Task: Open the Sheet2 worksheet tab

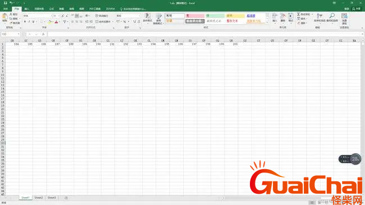Action: pyautogui.click(x=39, y=198)
